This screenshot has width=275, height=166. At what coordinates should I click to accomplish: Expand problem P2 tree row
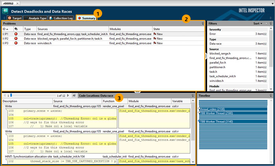[4, 38]
